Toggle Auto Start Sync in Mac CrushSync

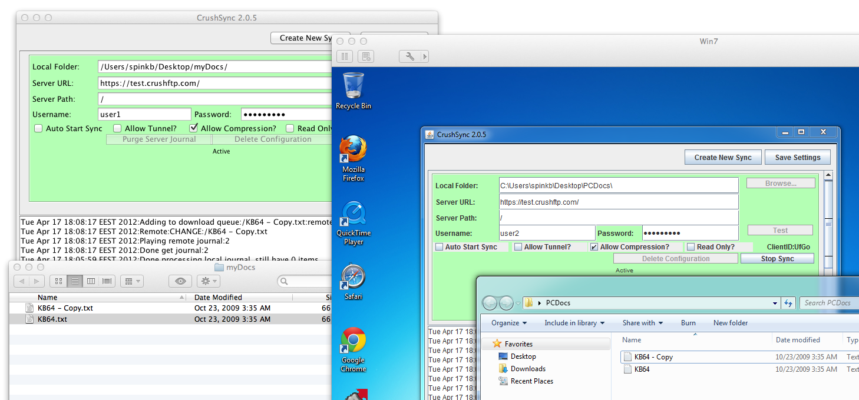[38, 128]
